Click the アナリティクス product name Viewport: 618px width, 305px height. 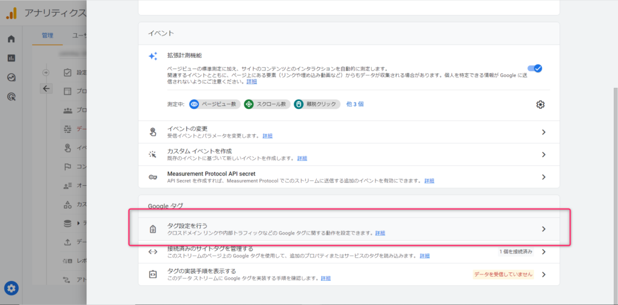tap(55, 13)
